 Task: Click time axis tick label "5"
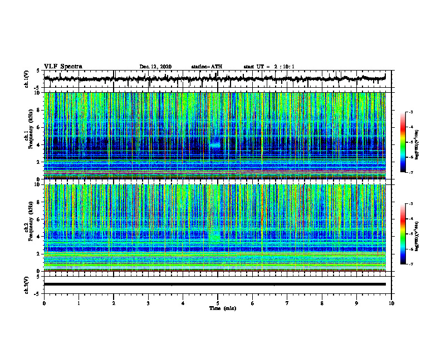coord(218,303)
